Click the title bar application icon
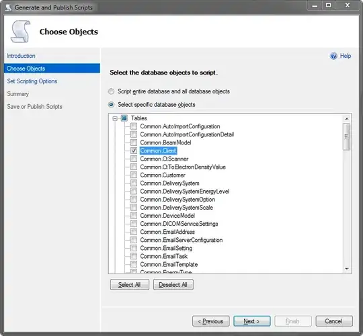The width and height of the screenshot is (363, 336). pyautogui.click(x=8, y=7)
